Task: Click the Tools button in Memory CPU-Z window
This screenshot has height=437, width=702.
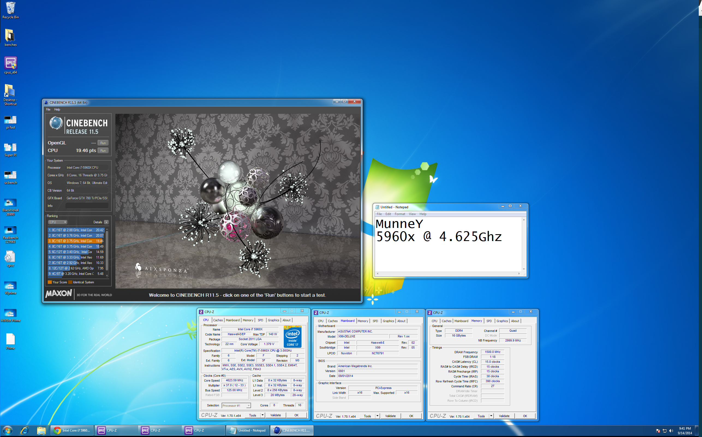Action: click(481, 416)
